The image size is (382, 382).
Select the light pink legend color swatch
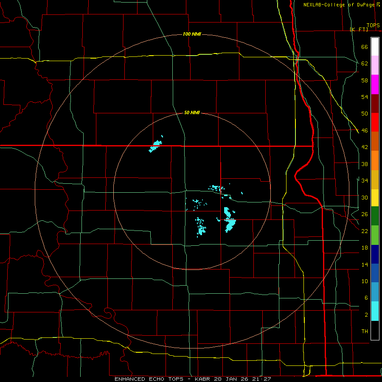(x=375, y=65)
